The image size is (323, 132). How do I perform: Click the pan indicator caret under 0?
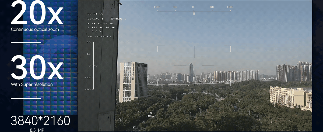point(194,12)
